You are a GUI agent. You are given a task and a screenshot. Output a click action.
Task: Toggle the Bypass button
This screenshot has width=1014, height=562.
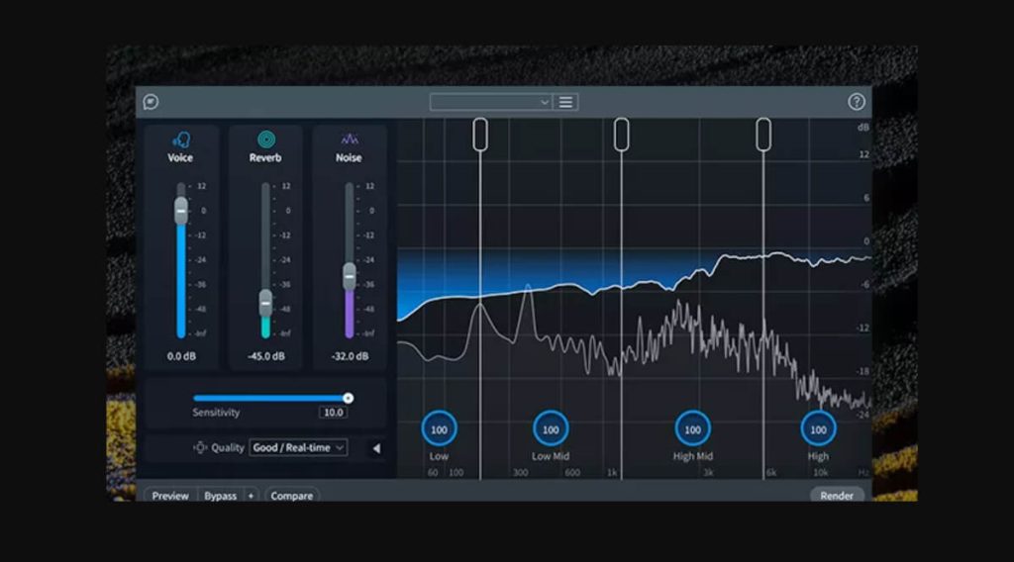[221, 496]
